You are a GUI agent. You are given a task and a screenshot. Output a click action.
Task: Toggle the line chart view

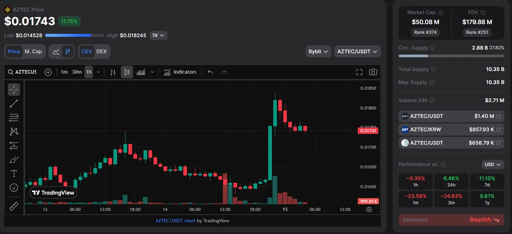tap(56, 52)
